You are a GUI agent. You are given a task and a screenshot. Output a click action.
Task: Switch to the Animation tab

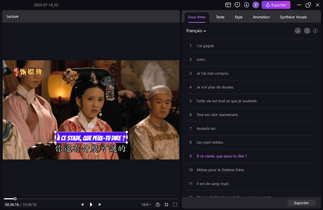click(x=261, y=17)
